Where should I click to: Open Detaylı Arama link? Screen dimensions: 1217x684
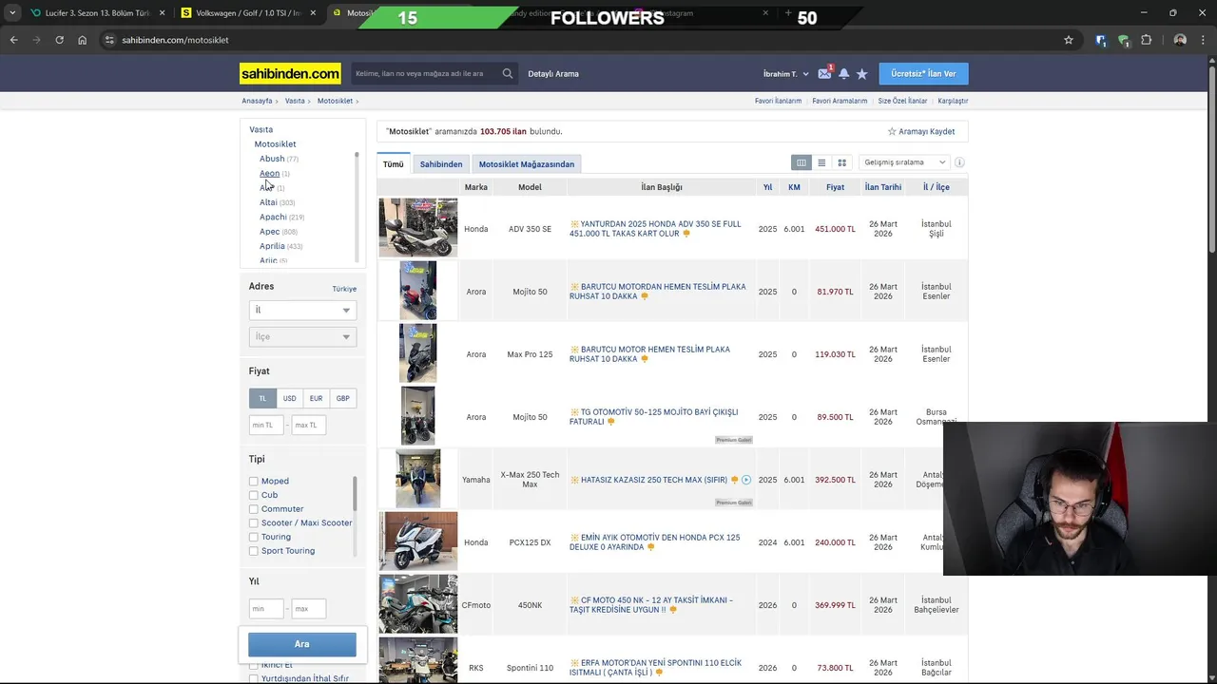click(x=553, y=74)
